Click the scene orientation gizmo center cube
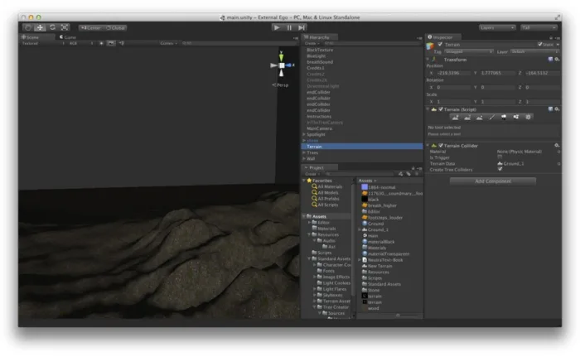This screenshot has height=357, width=580. click(282, 65)
